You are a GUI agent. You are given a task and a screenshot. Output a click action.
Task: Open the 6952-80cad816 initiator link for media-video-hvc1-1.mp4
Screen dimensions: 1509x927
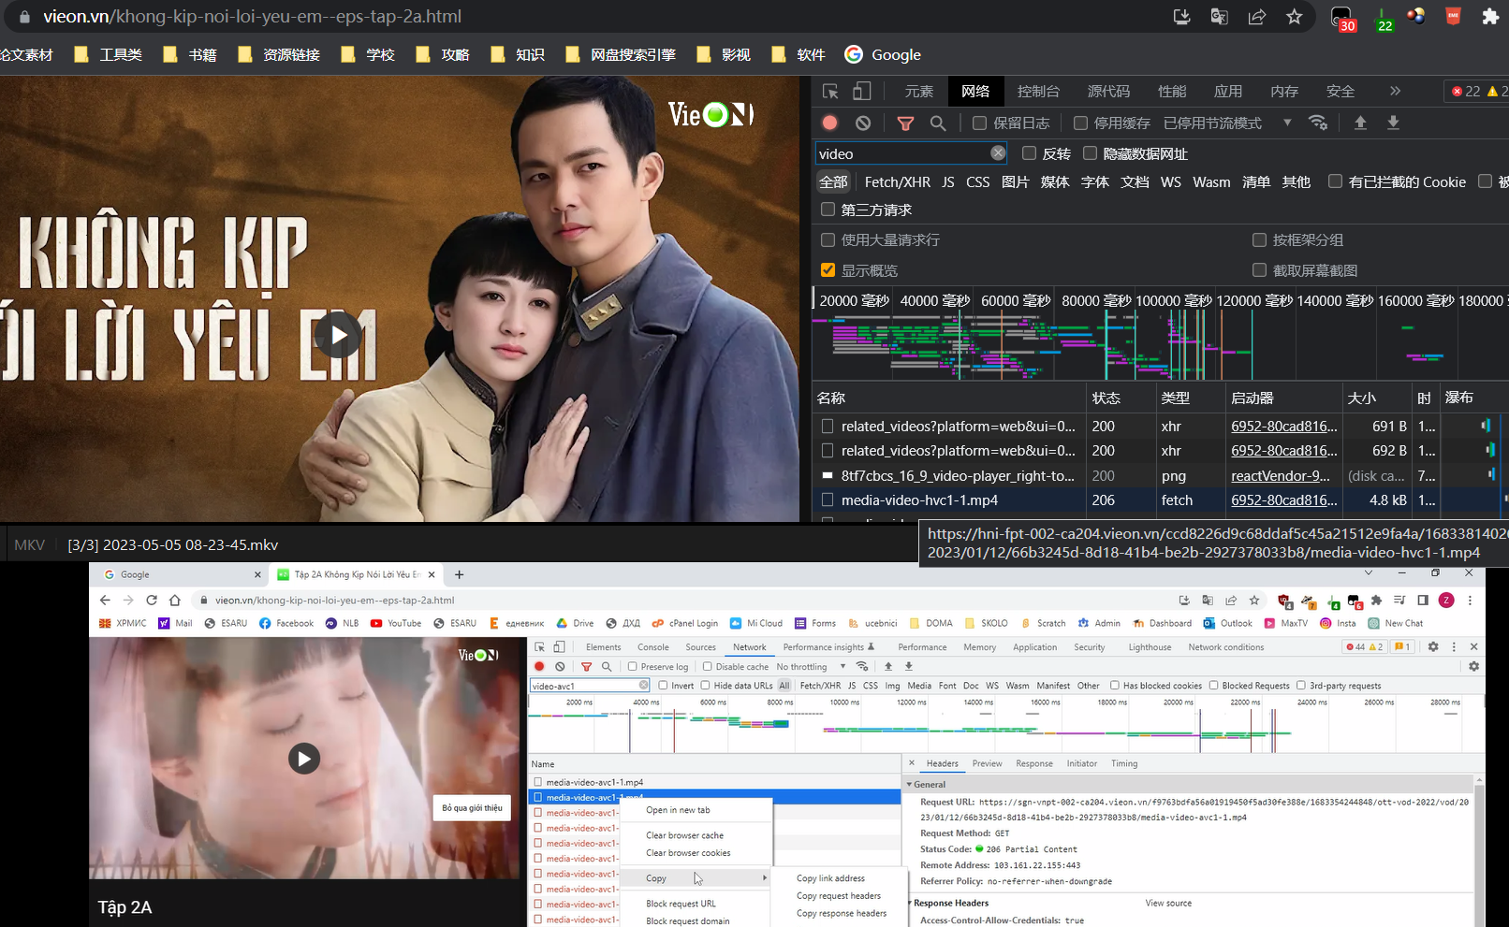(1283, 500)
